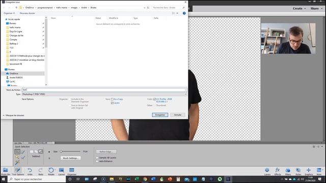Collapse folders with Masquer les dossiers
Image resolution: width=326 pixels, height=183 pixels.
[14, 115]
